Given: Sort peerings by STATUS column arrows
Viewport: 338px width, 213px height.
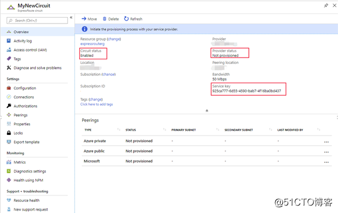Looking at the screenshot, I should coord(165,129).
